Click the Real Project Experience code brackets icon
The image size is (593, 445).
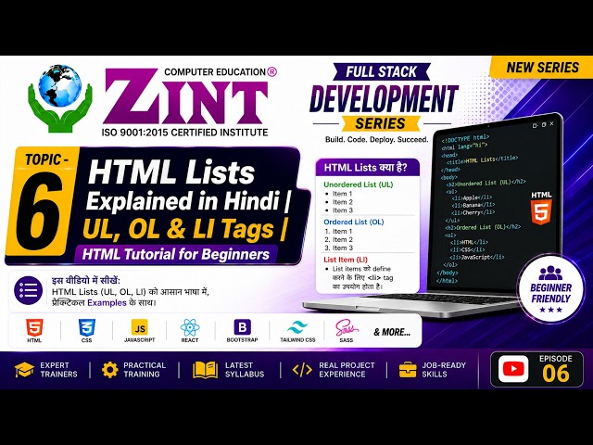pos(302,370)
